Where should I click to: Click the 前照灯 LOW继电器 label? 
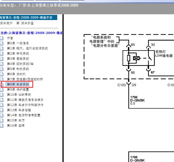pyautogui.click(x=164, y=54)
